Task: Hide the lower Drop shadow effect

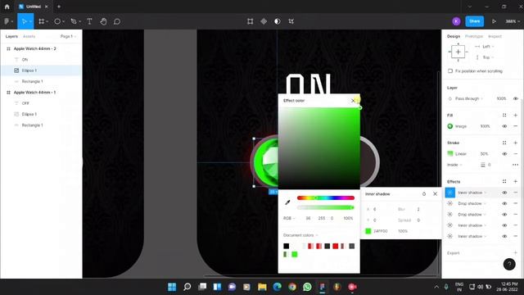Action: coord(504,215)
